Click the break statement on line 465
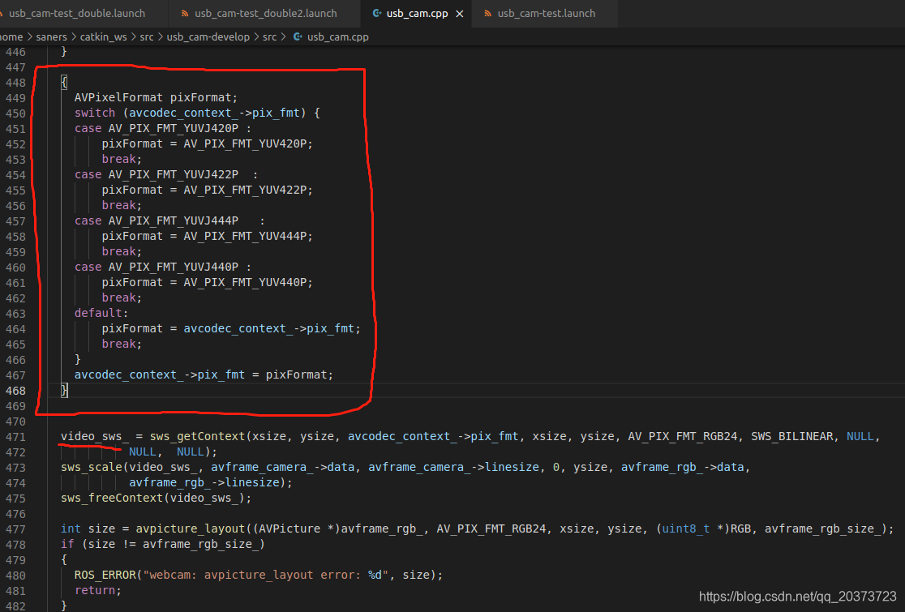The image size is (905, 612). pos(119,344)
